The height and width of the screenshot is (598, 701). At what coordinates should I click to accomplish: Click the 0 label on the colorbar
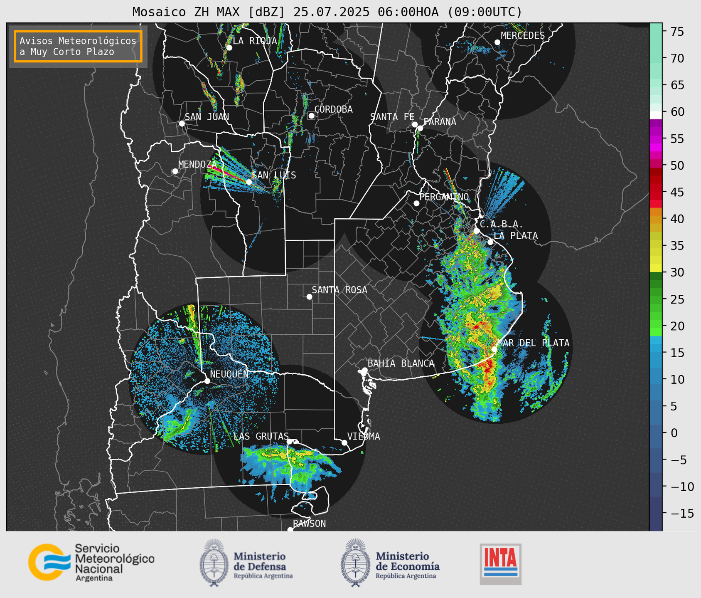tap(674, 433)
